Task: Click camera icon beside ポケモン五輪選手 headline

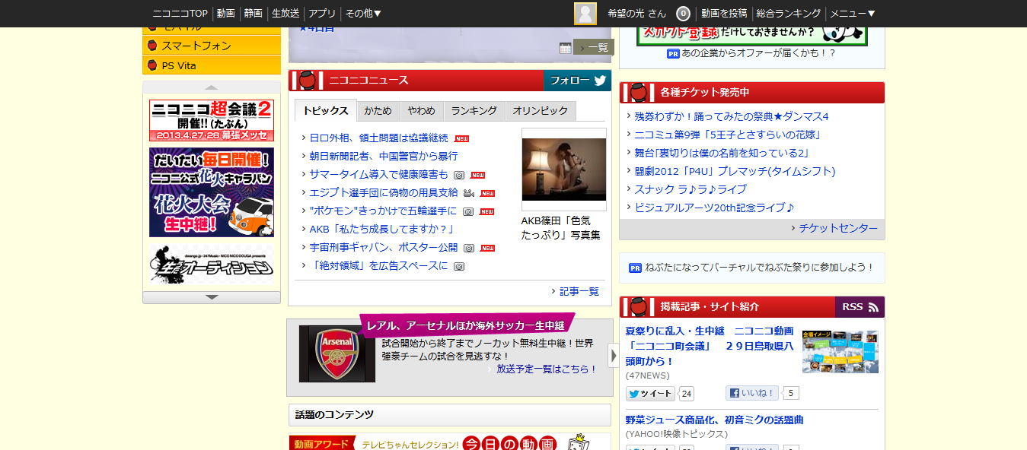Action: point(468,211)
